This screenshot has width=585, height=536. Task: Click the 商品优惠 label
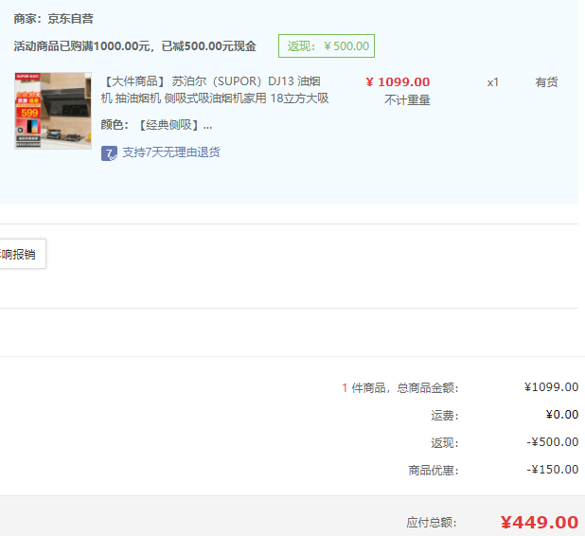pyautogui.click(x=434, y=471)
